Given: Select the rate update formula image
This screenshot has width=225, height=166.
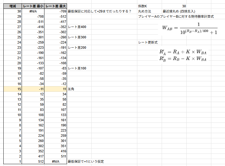Looking at the screenshot, I should pyautogui.click(x=183, y=55).
